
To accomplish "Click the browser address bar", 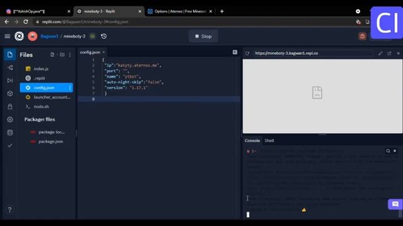I will click(x=193, y=22).
